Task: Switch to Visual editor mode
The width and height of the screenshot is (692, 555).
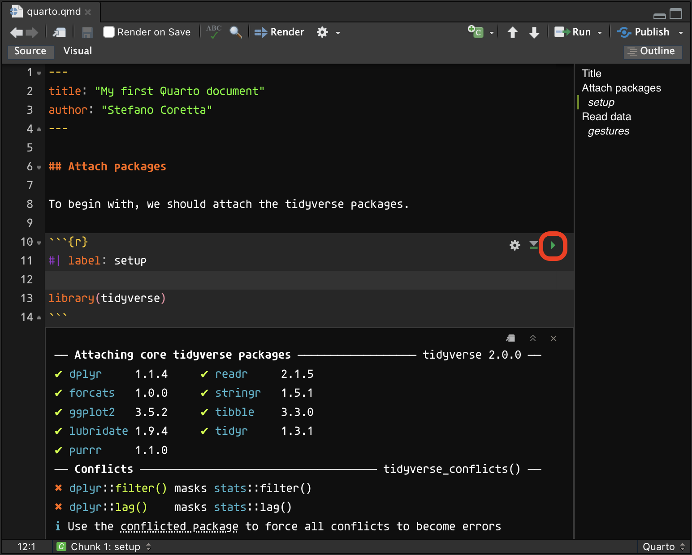Action: pyautogui.click(x=78, y=51)
